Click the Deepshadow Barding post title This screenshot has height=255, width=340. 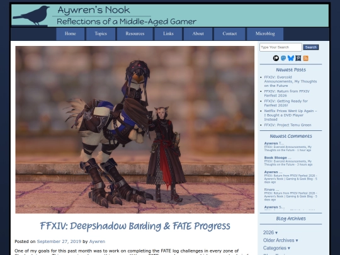coord(135,226)
